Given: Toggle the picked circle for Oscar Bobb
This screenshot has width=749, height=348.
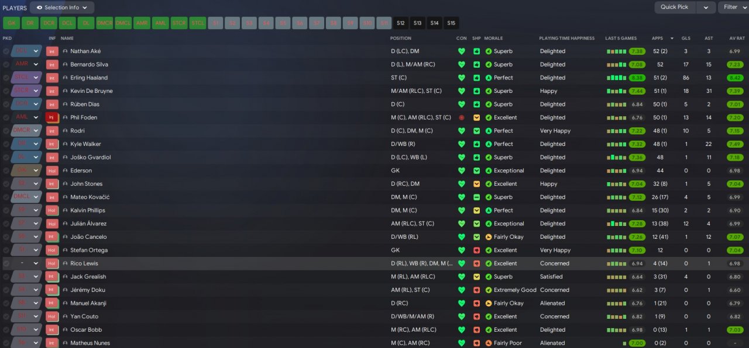Looking at the screenshot, I should coord(6,330).
